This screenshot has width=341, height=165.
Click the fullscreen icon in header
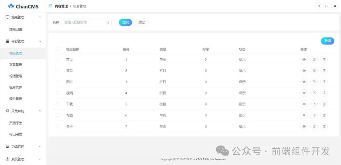coord(326,6)
